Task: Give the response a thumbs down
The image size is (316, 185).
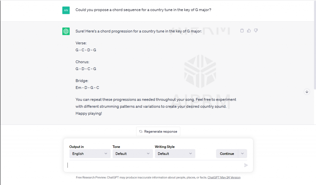Action: click(256, 31)
